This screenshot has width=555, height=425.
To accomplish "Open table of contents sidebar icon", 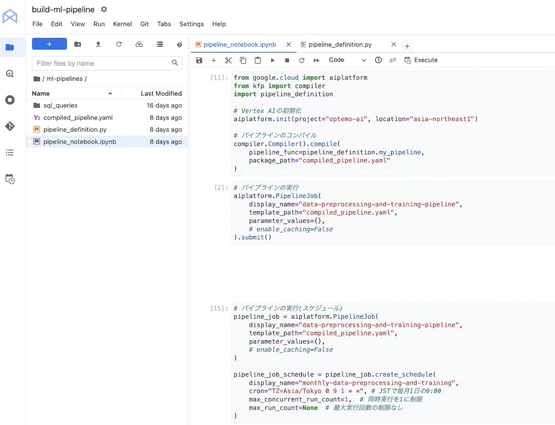I will [x=10, y=152].
